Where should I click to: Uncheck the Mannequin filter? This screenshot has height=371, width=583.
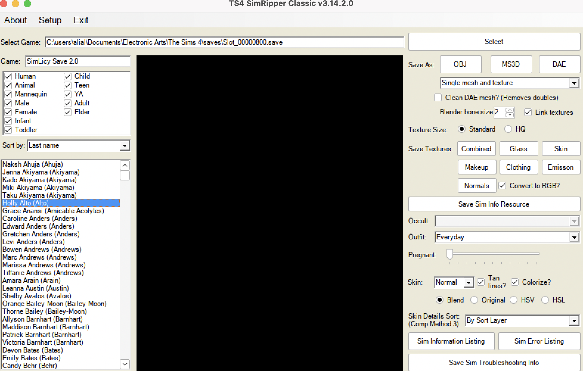tap(8, 94)
